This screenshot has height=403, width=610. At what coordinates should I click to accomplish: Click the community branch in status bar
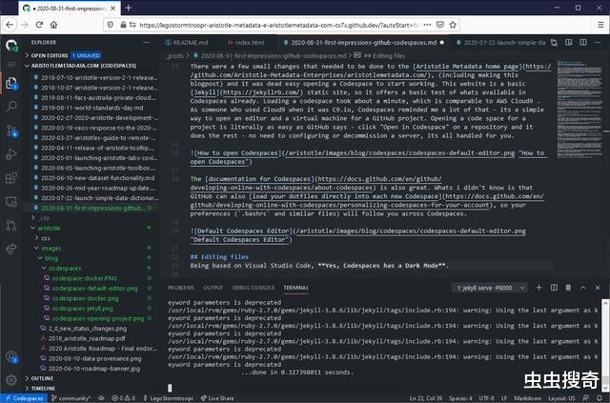click(x=71, y=398)
